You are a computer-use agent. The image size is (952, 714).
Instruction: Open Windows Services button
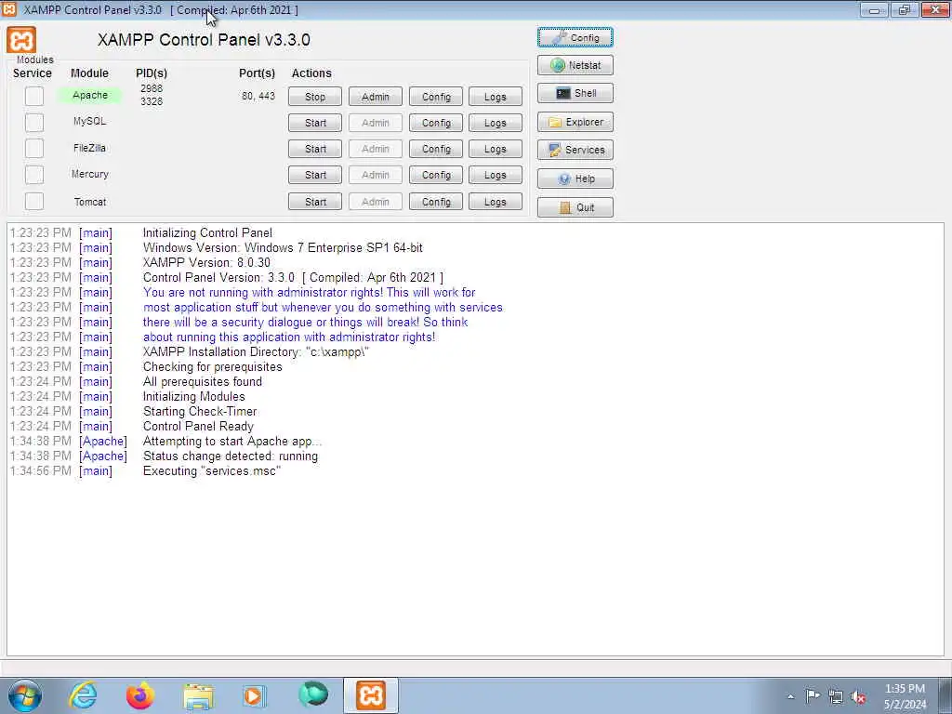coord(575,150)
